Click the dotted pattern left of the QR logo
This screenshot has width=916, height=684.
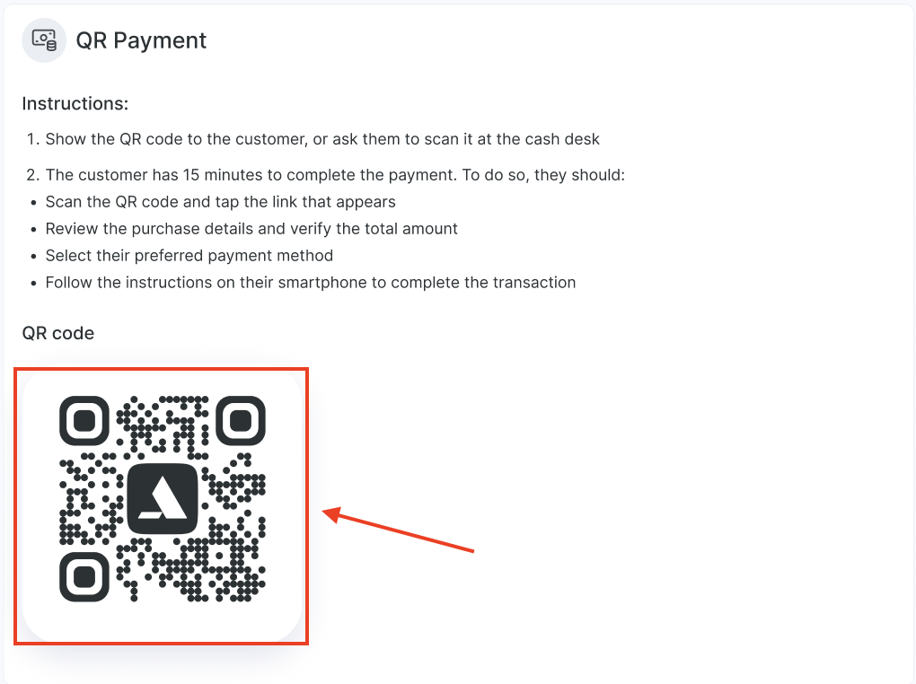92,498
